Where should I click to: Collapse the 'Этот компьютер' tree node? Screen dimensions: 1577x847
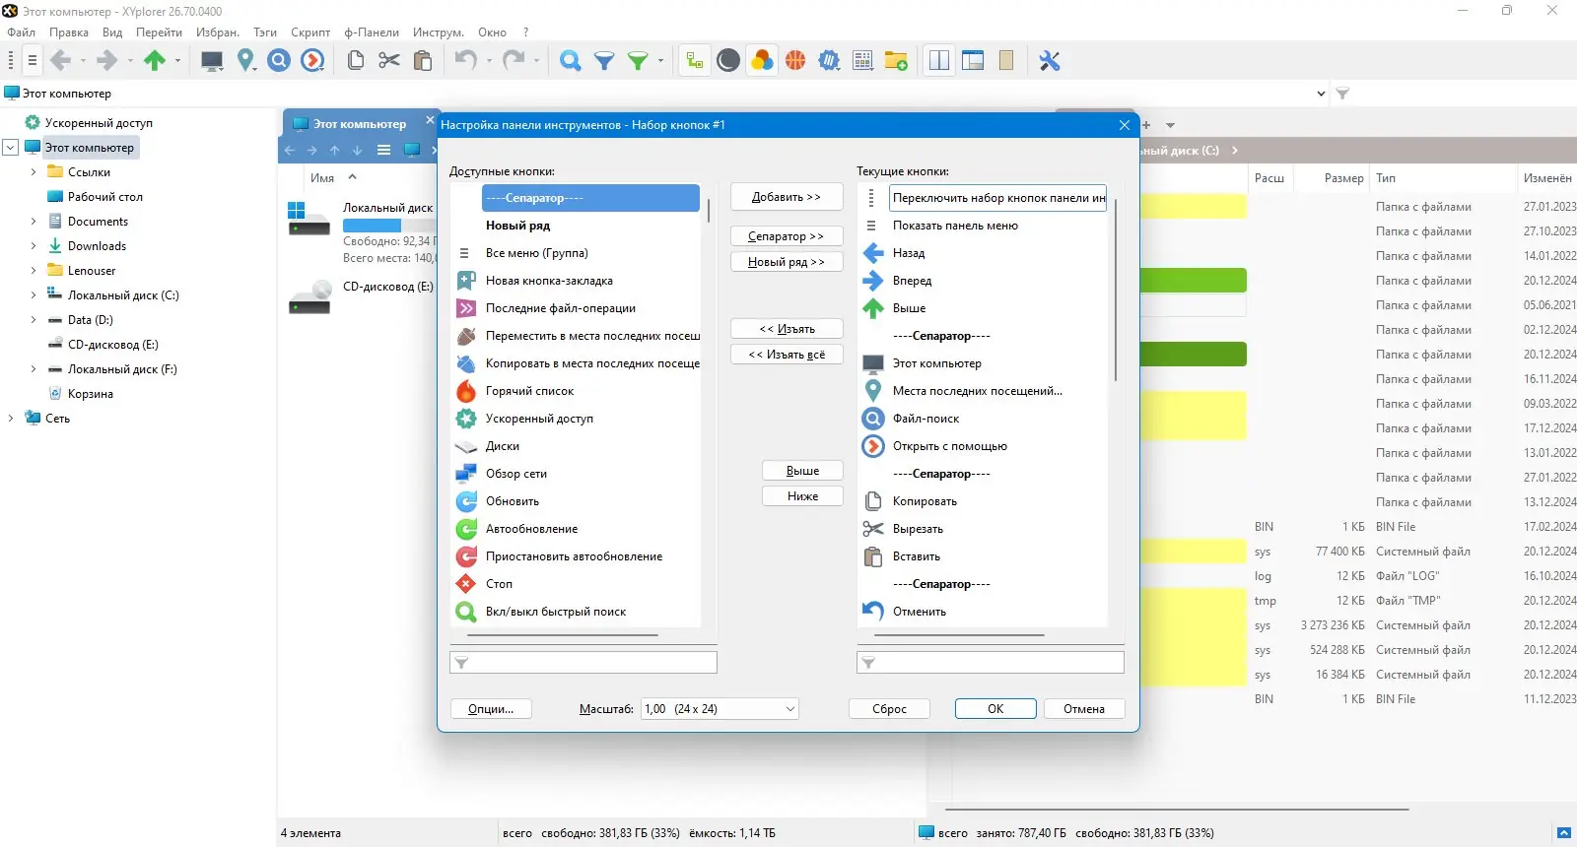click(x=11, y=148)
